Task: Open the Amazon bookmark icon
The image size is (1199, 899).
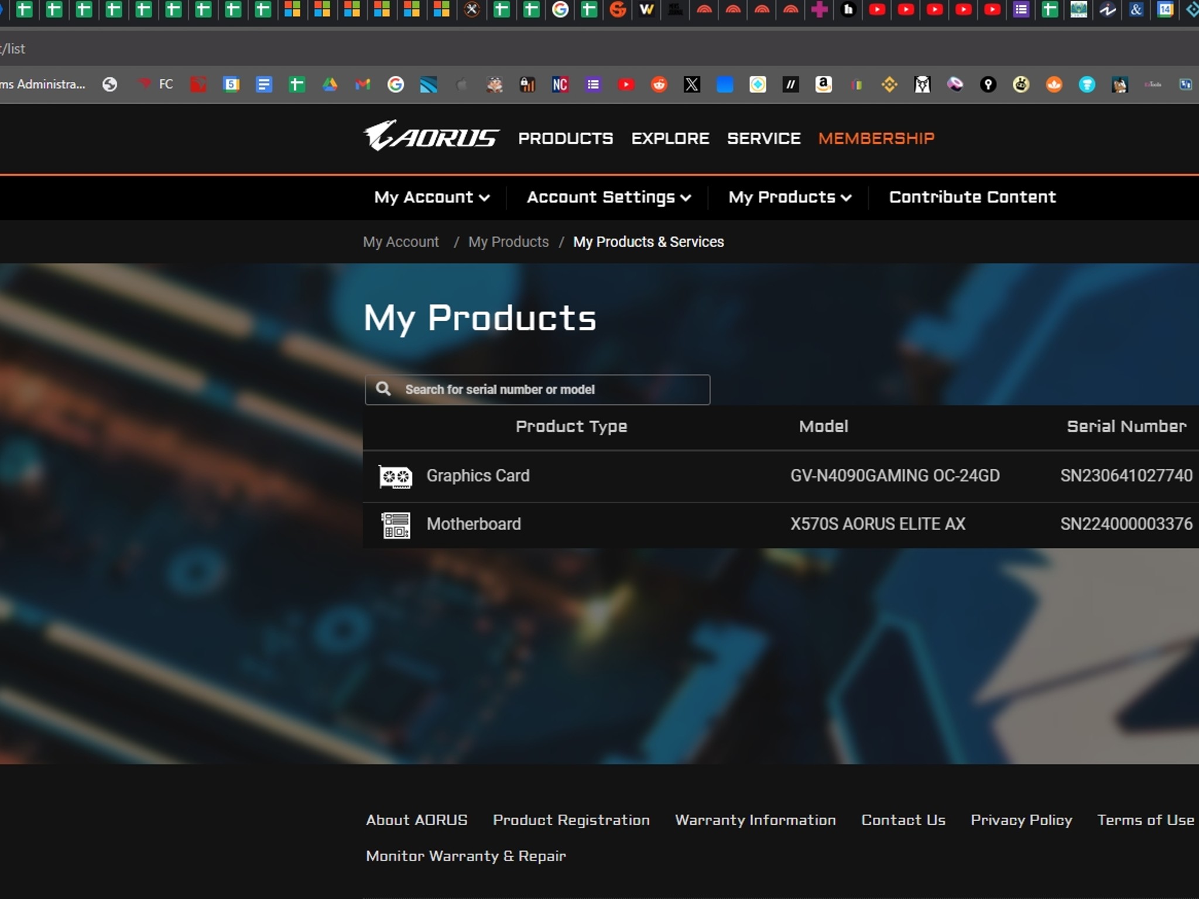Action: pos(824,85)
